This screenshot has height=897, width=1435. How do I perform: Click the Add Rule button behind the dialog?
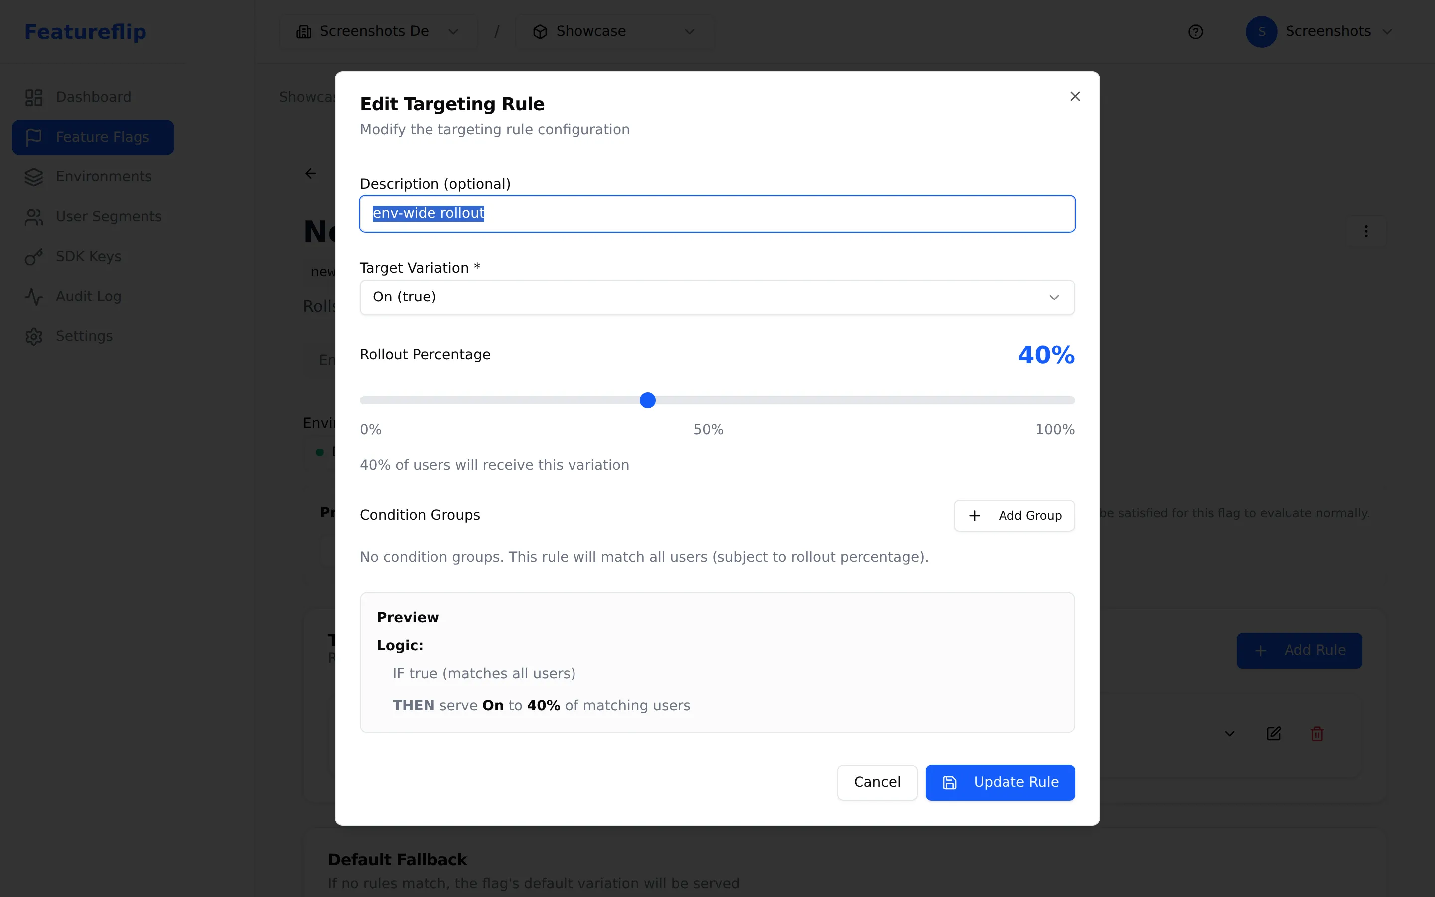[1298, 651]
